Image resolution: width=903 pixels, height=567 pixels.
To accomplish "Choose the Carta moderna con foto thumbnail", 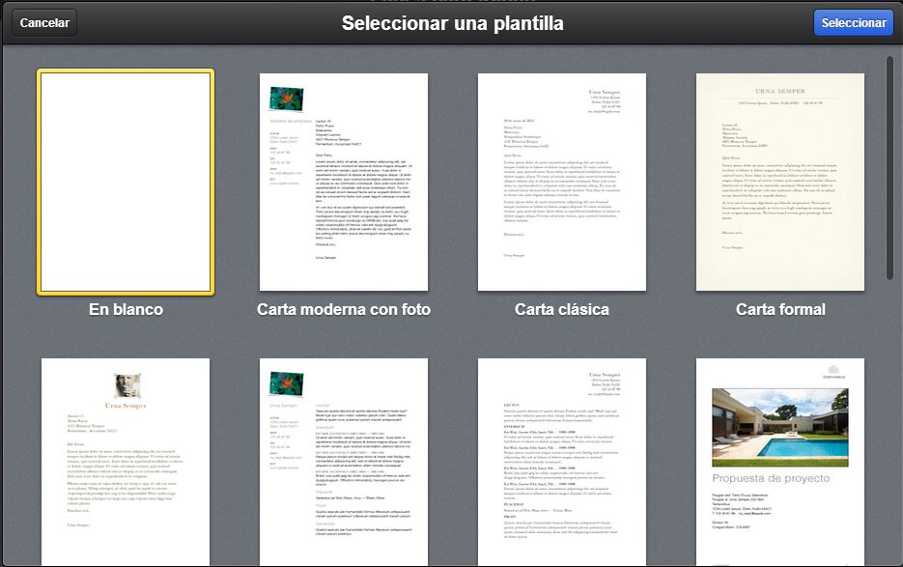I will [344, 182].
